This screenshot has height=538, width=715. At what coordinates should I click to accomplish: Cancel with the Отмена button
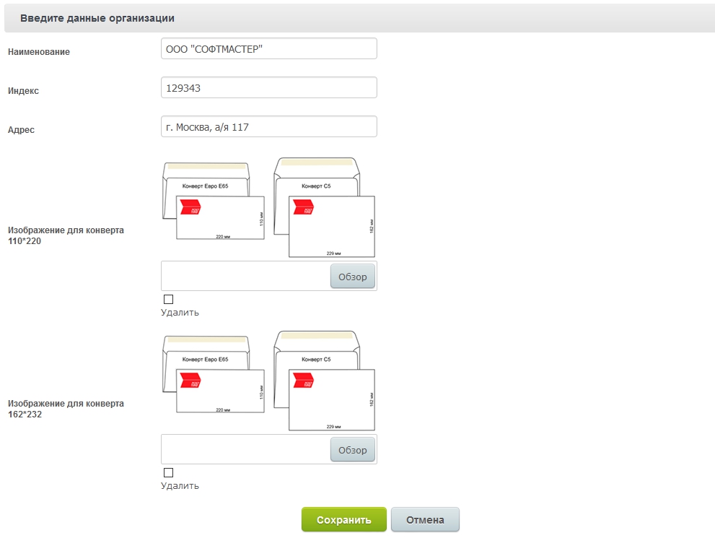point(425,520)
